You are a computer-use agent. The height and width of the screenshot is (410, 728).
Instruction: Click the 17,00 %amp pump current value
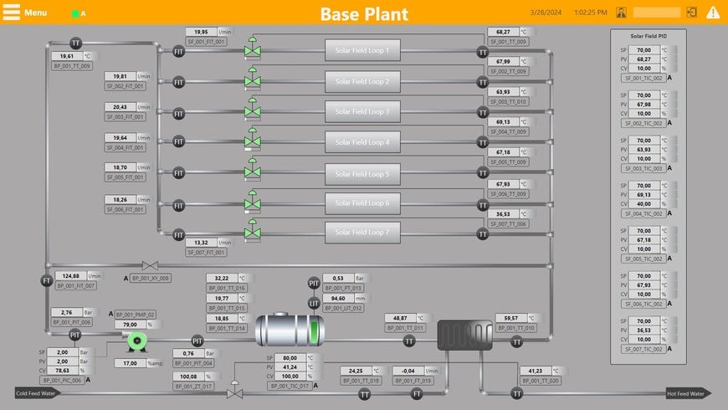(130, 363)
